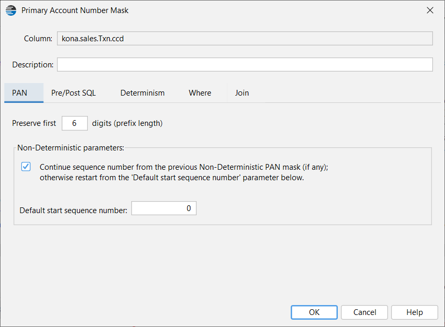
Task: Select the PAN tab
Action: (24, 93)
